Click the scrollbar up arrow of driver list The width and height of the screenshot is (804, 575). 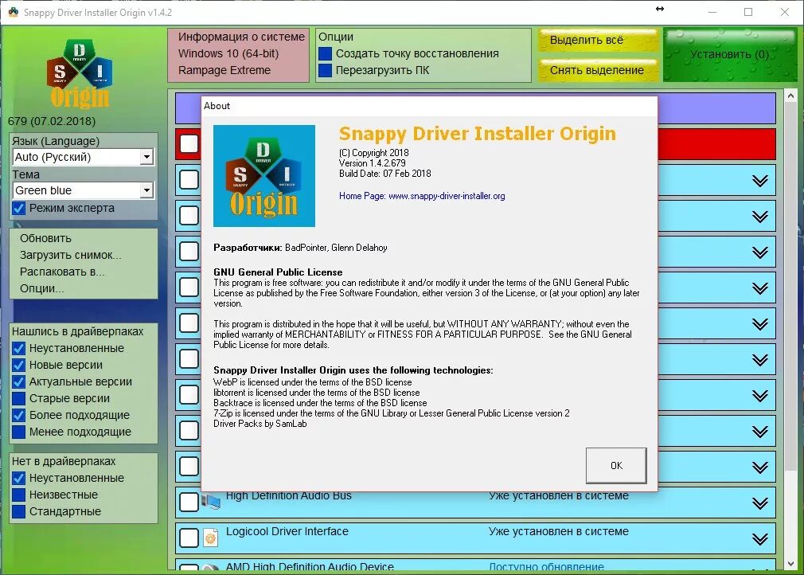point(790,96)
